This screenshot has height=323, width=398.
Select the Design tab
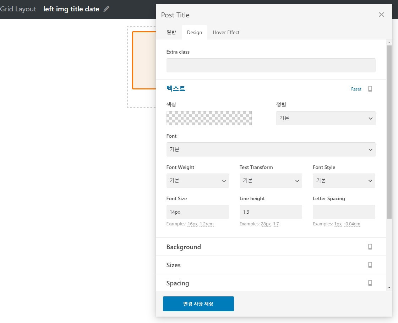[x=195, y=32]
